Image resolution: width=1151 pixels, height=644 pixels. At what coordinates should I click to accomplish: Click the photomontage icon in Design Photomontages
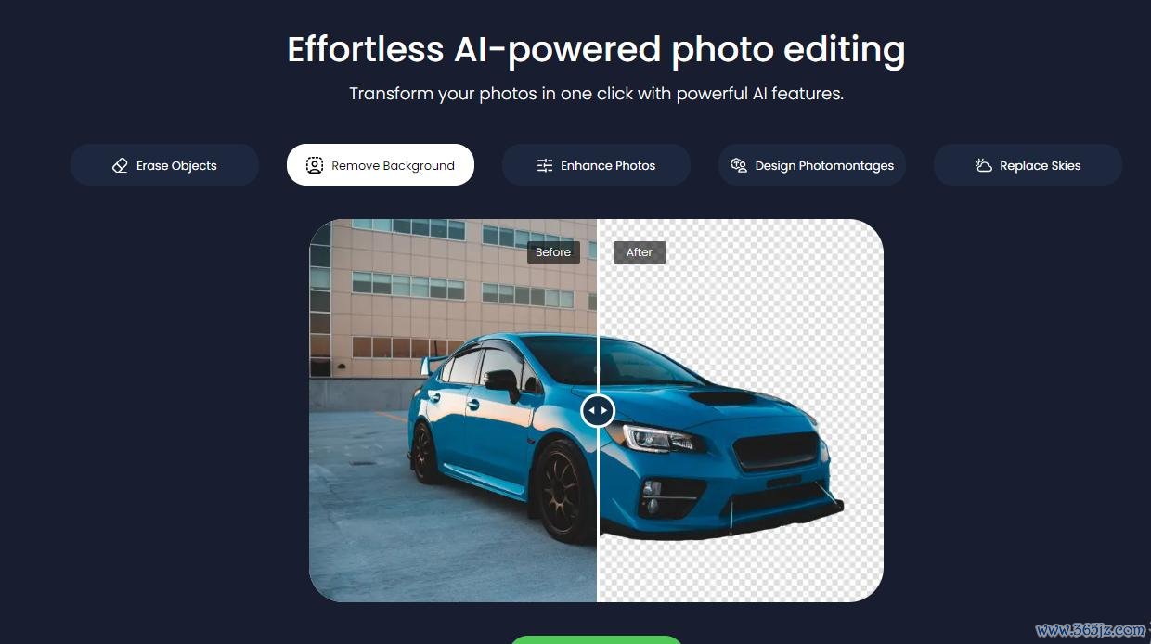(739, 165)
